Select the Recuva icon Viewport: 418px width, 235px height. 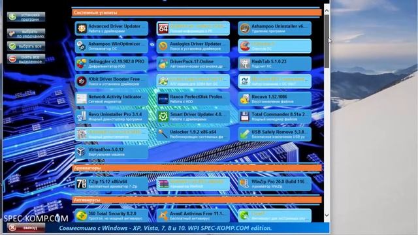click(x=245, y=99)
